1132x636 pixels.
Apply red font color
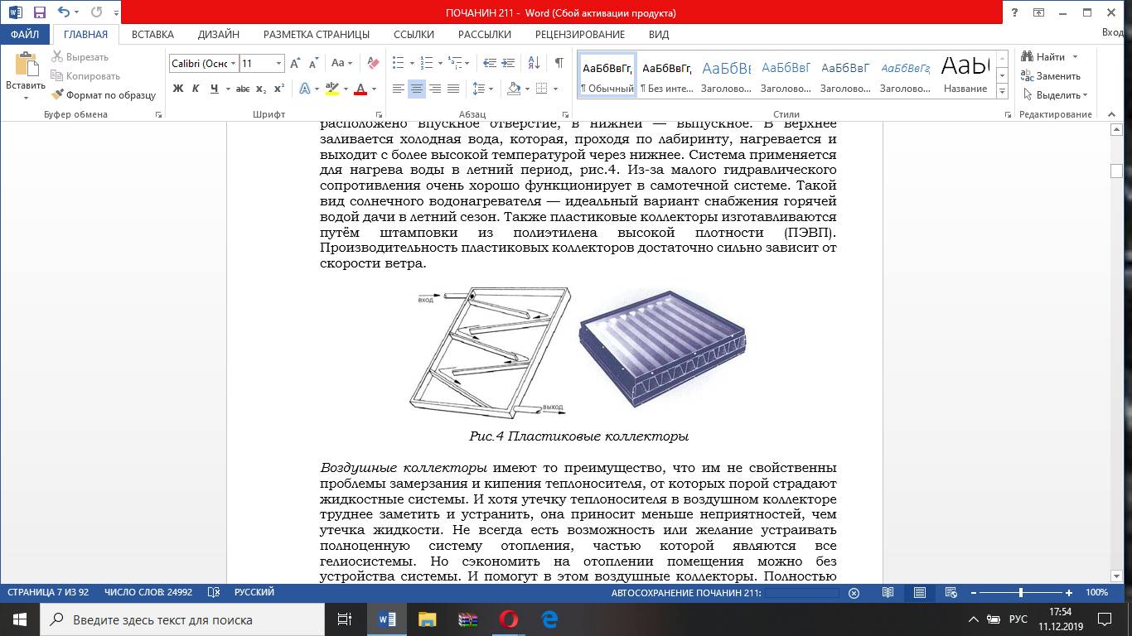360,89
